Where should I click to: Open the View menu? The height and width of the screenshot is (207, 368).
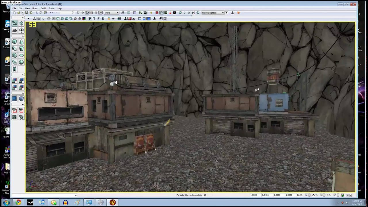point(27,8)
